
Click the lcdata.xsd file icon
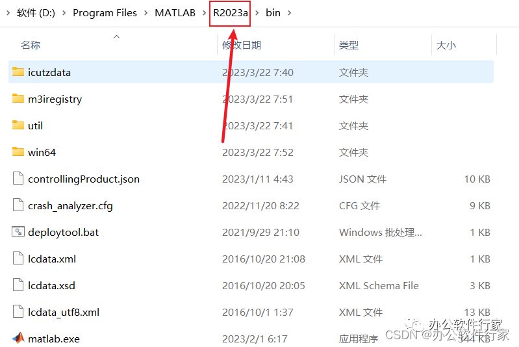tap(18, 285)
